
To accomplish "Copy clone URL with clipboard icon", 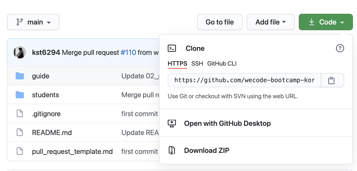I will pyautogui.click(x=332, y=80).
